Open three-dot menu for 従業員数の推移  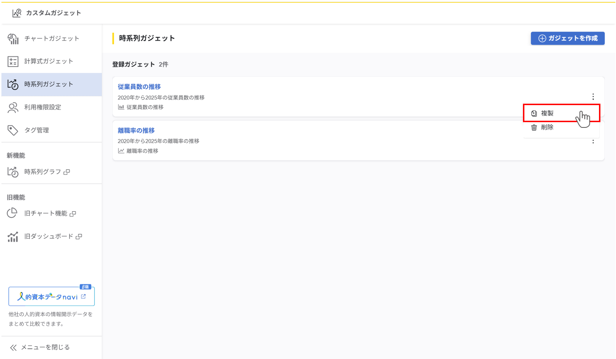tap(593, 97)
